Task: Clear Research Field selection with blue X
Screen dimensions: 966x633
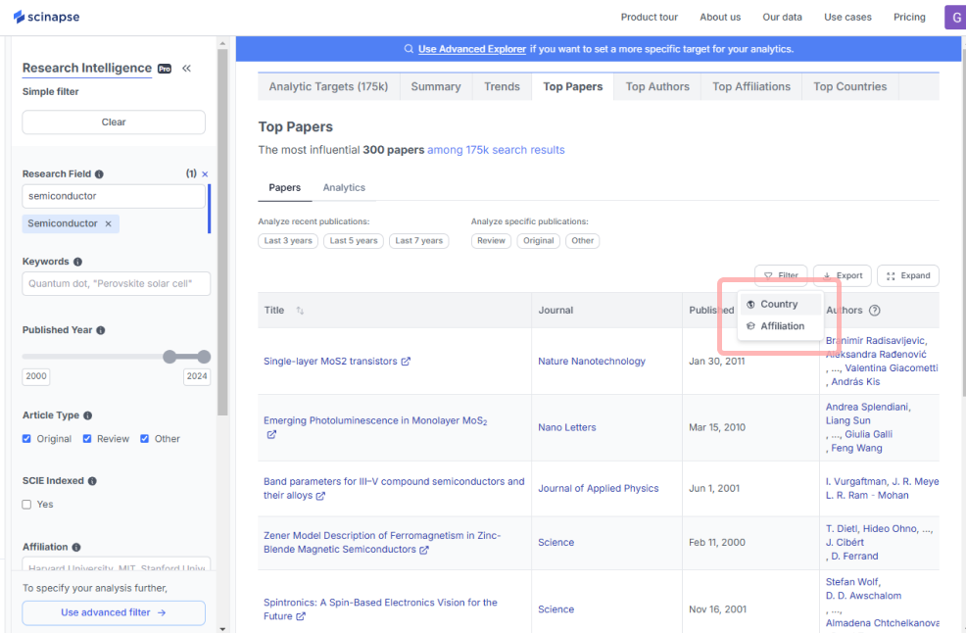Action: pos(205,174)
